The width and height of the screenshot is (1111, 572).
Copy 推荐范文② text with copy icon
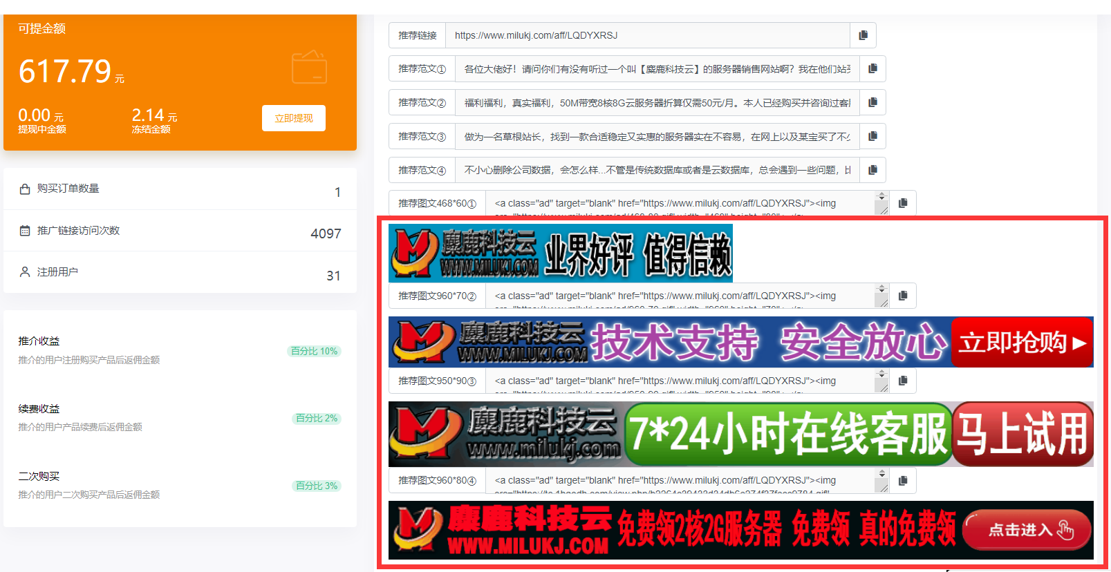click(x=872, y=102)
